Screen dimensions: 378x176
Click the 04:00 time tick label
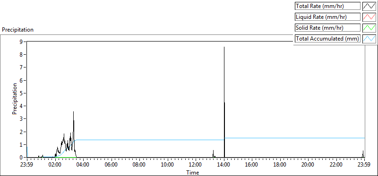(83, 165)
